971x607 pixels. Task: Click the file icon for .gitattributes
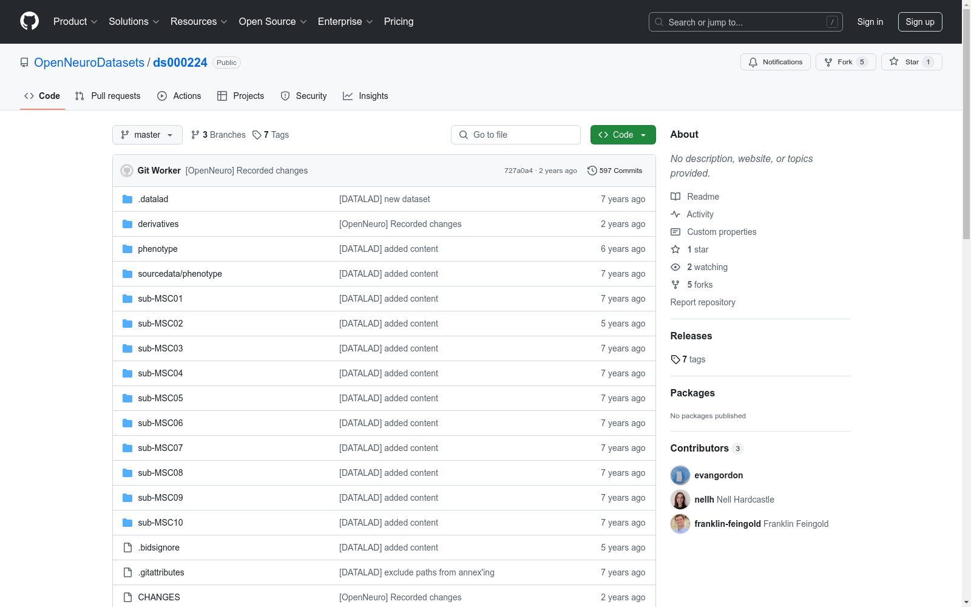tap(127, 572)
